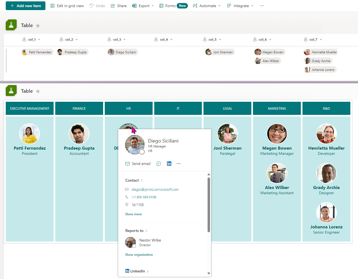Click the Undo command
This screenshot has width=358, height=279.
[97, 6]
